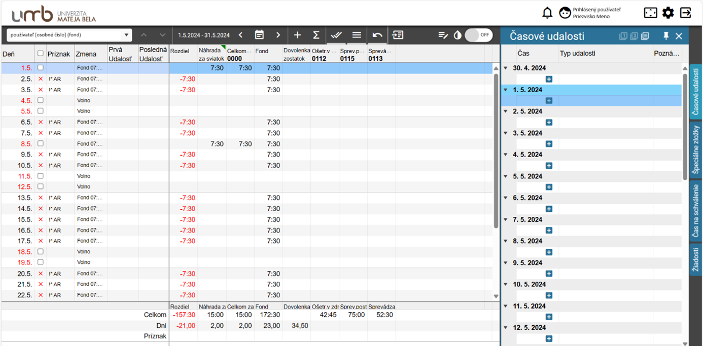Toggle the OFF switch in toolbar
703x346 pixels.
478,35
